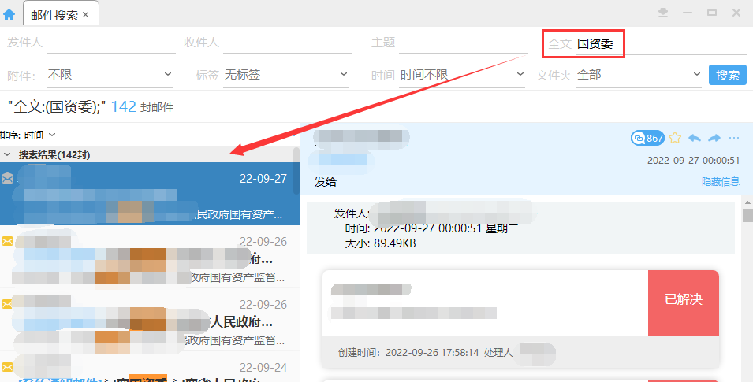Expand the 附件 dropdown set to 不限
The image size is (753, 382).
pyautogui.click(x=110, y=75)
